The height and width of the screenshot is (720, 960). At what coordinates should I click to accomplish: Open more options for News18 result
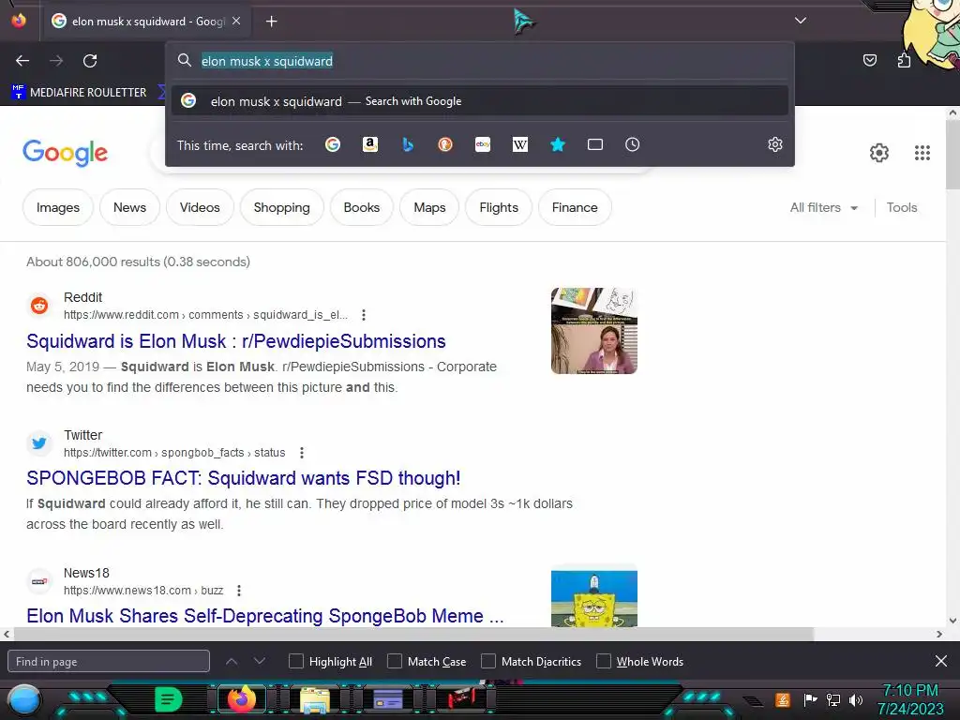pos(239,591)
